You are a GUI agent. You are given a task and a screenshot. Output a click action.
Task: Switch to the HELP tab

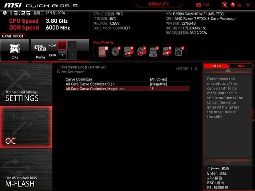pos(216,66)
